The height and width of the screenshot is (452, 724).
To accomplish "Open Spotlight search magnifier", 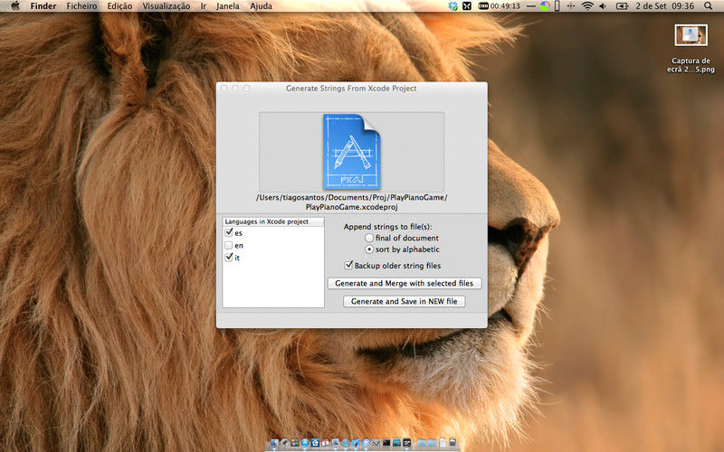I will point(708,6).
